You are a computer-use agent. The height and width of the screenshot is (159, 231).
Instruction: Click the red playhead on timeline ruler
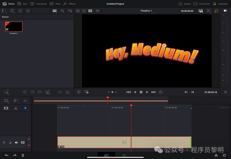[x=131, y=106]
